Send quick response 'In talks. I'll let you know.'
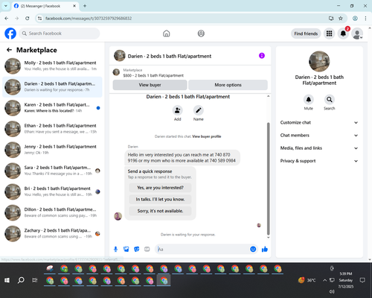 (160, 199)
